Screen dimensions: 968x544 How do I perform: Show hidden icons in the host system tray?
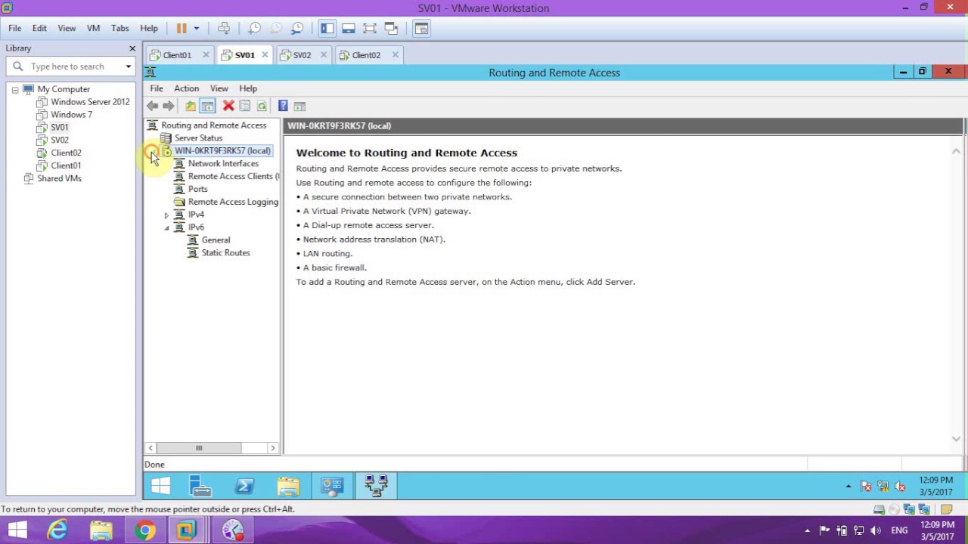click(807, 530)
